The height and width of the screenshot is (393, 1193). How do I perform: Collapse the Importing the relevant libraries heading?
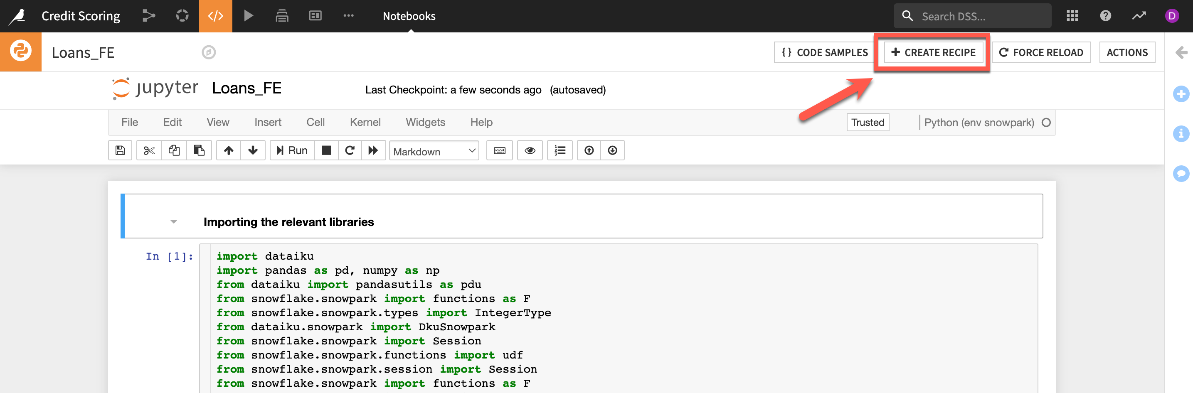[174, 222]
